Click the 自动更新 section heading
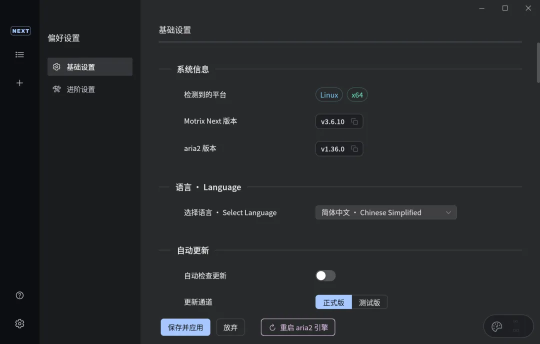This screenshot has width=540, height=344. [x=193, y=250]
